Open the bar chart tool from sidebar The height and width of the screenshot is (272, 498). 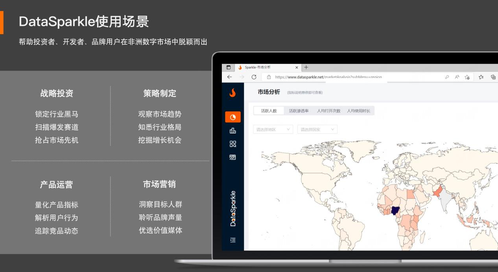(233, 130)
